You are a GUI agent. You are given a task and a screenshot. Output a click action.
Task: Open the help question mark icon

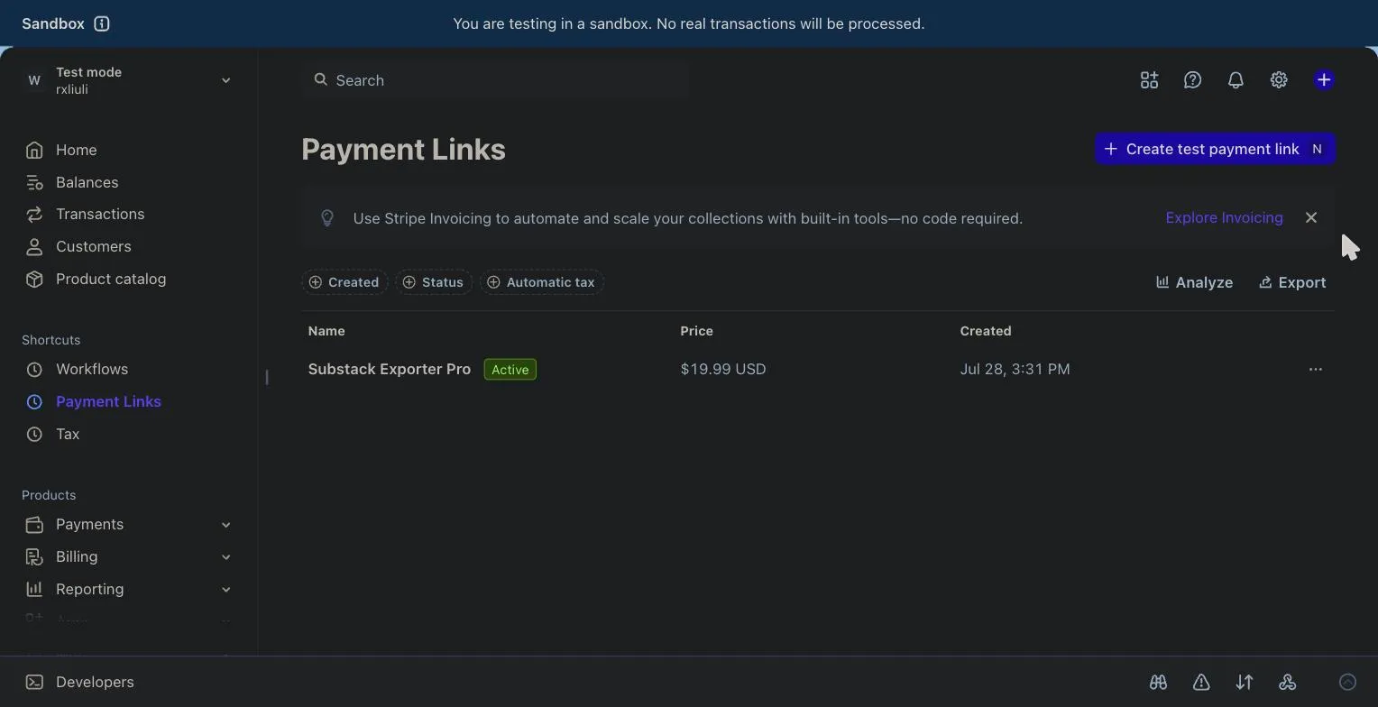[1192, 80]
